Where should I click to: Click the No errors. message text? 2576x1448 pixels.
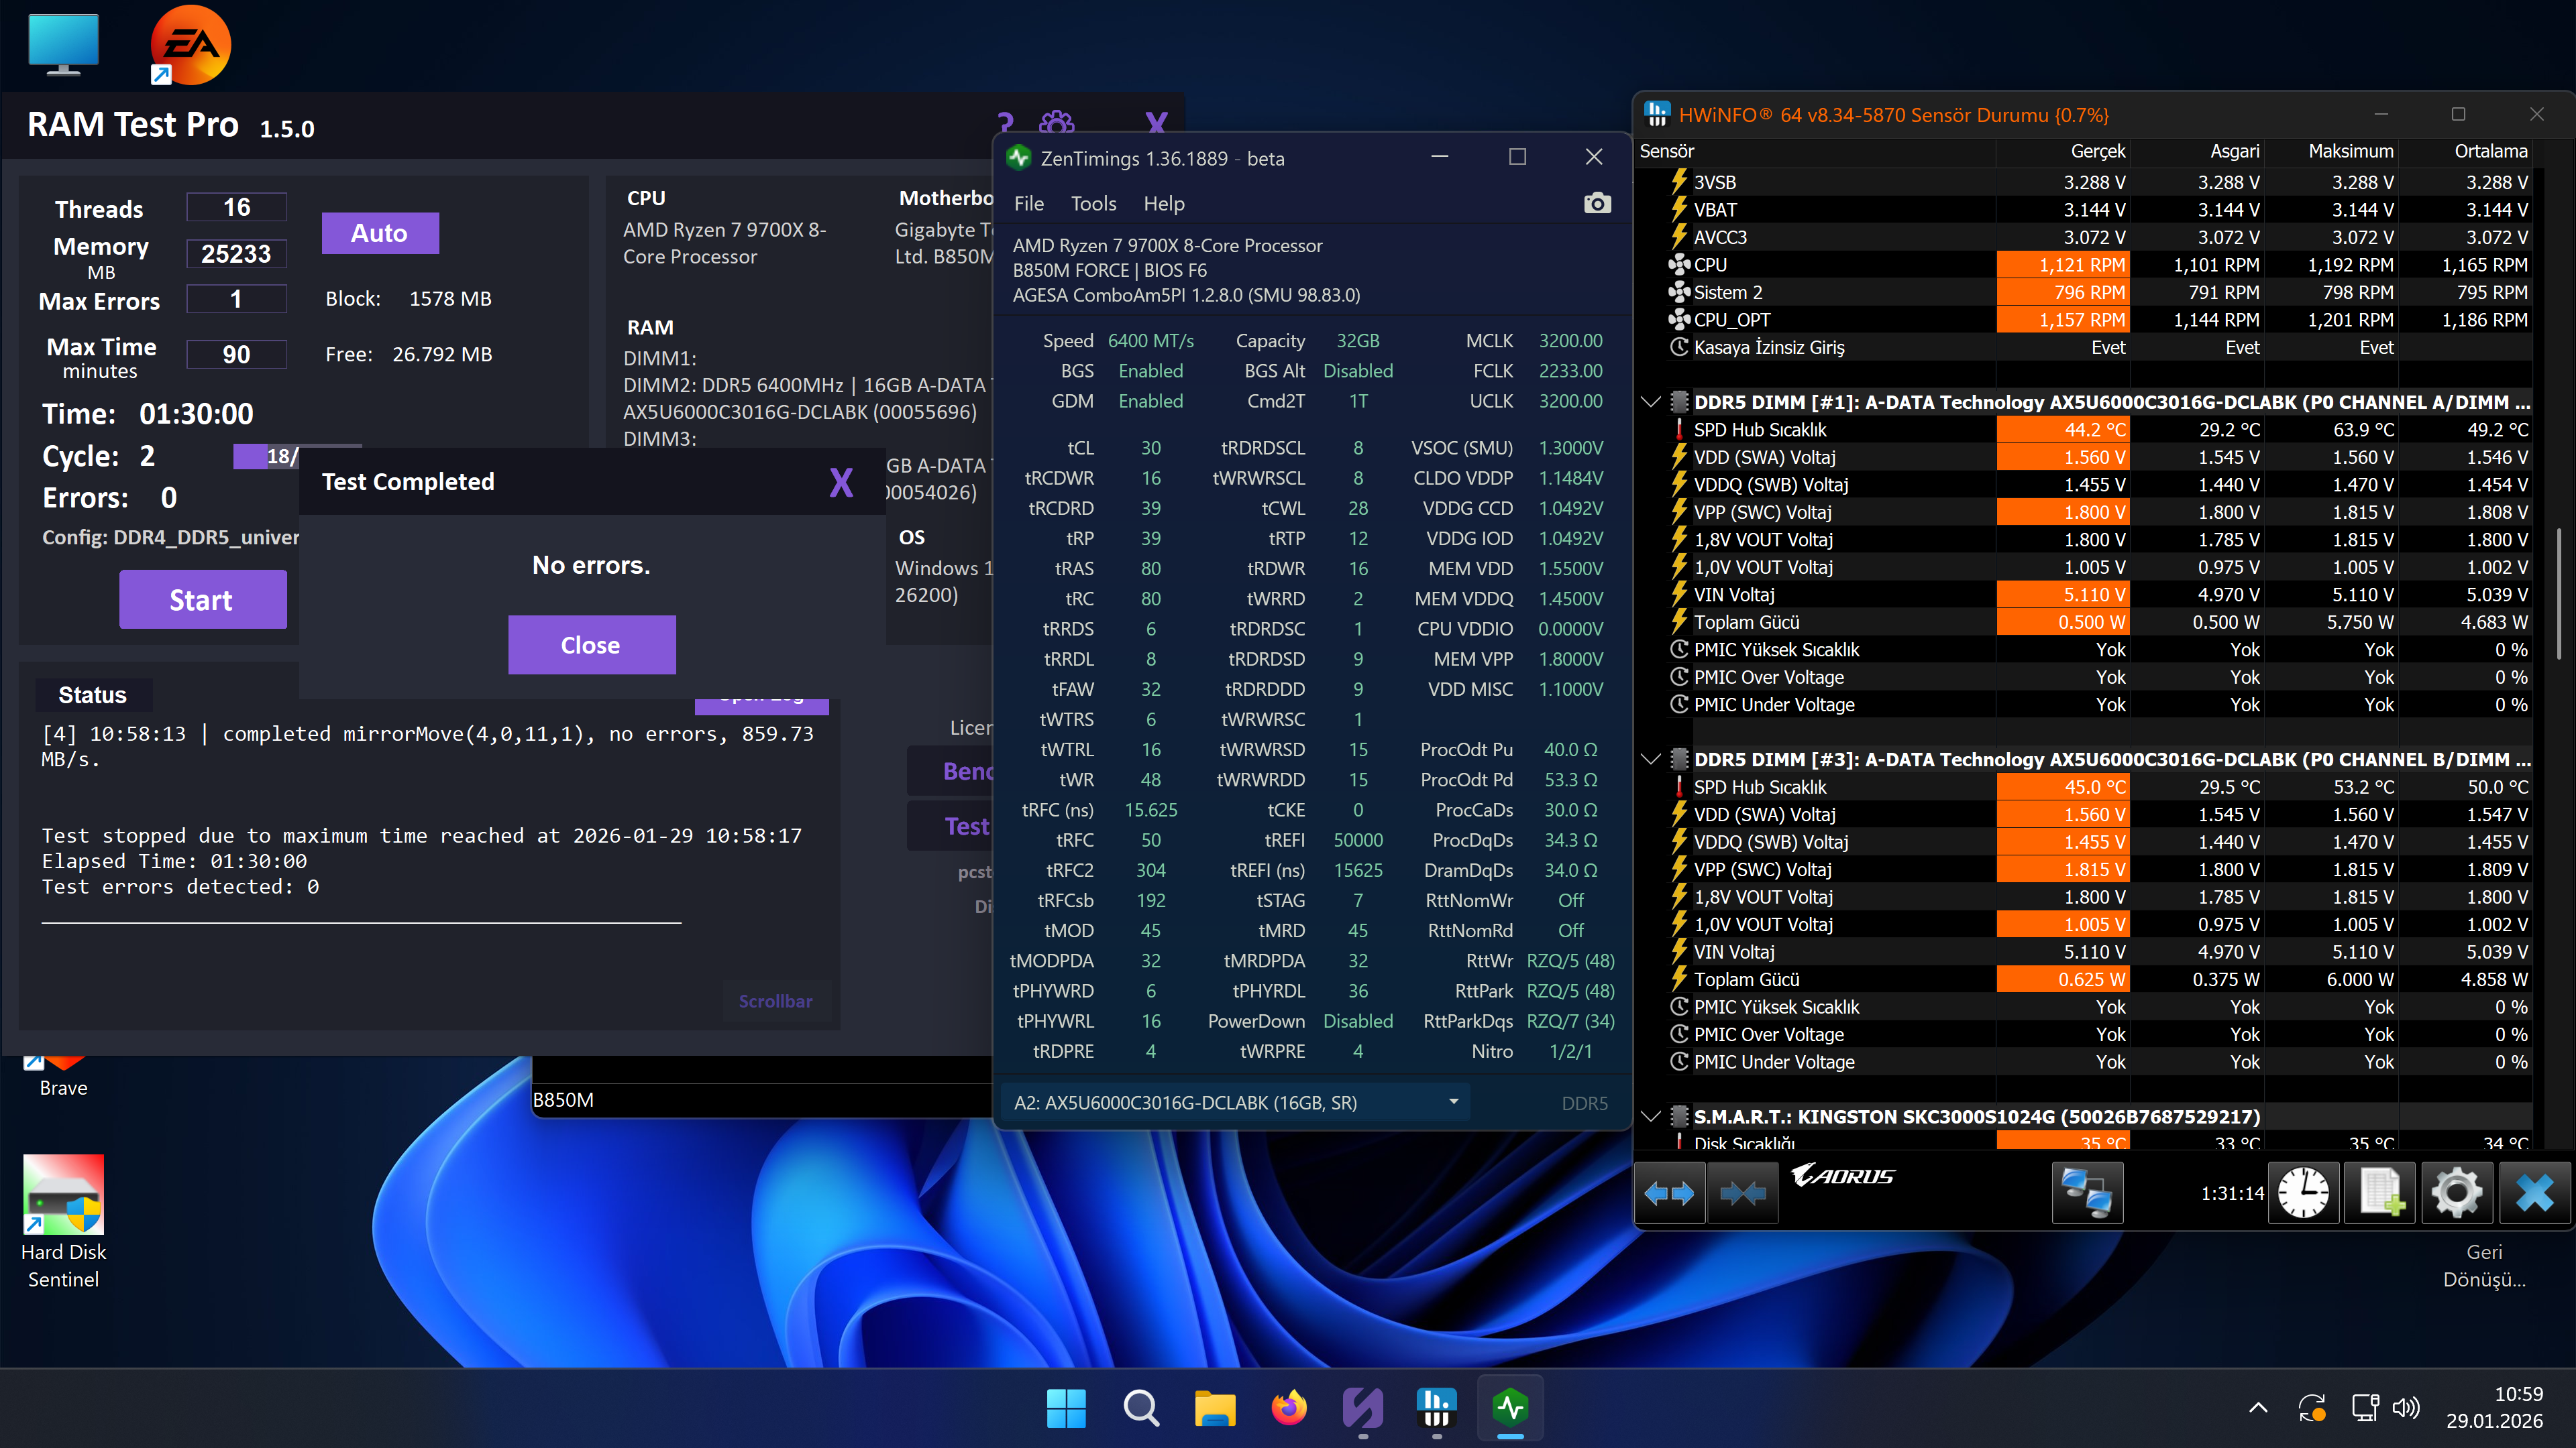591,566
